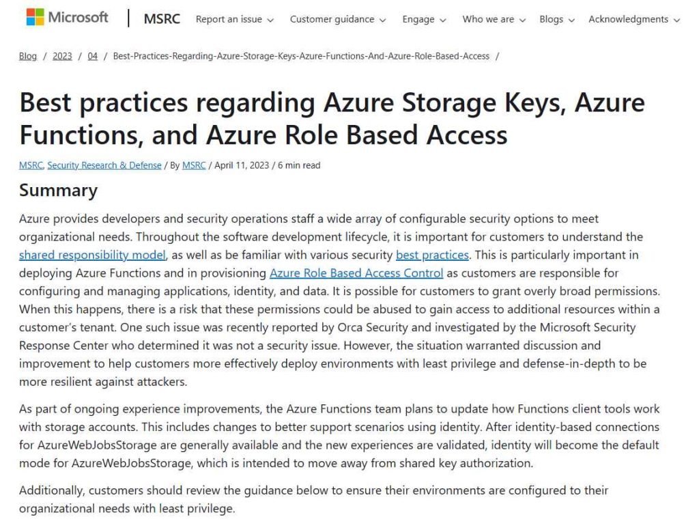Expand the Acknowledgments menu
Screen dimensions: 699x530
click(x=633, y=19)
